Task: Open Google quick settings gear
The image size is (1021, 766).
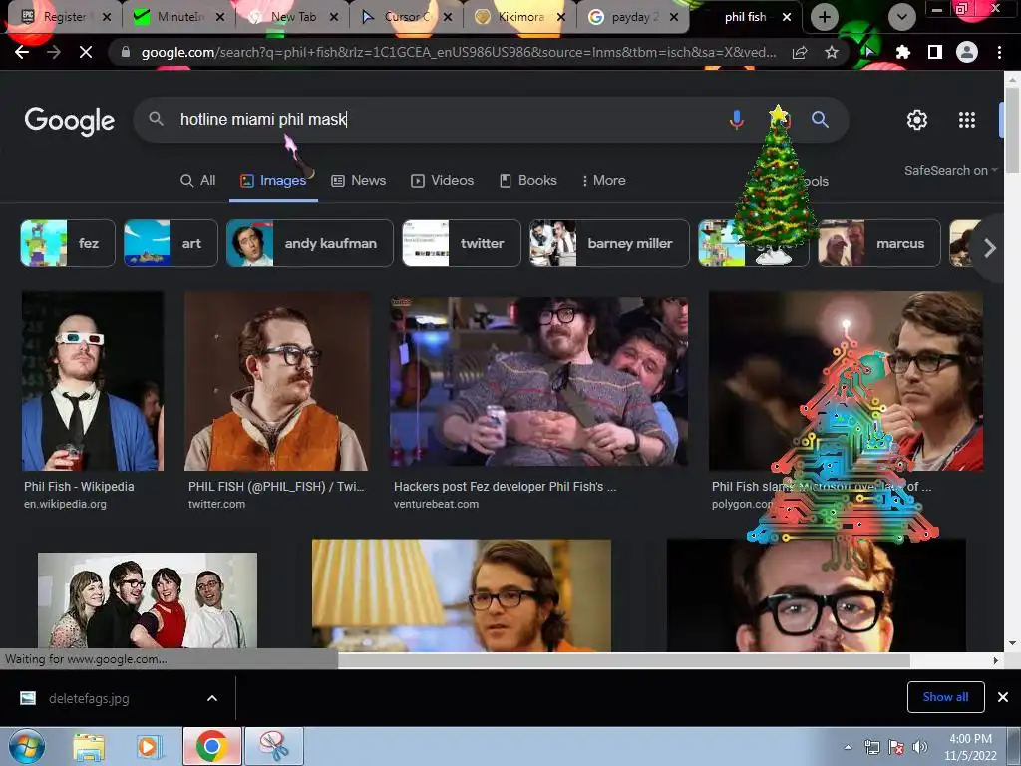Action: [917, 120]
